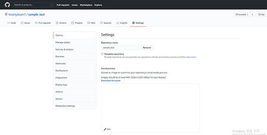Image resolution: width=267 pixels, height=135 pixels.
Task: Click the GitHub octocat logo
Action: (7, 5)
